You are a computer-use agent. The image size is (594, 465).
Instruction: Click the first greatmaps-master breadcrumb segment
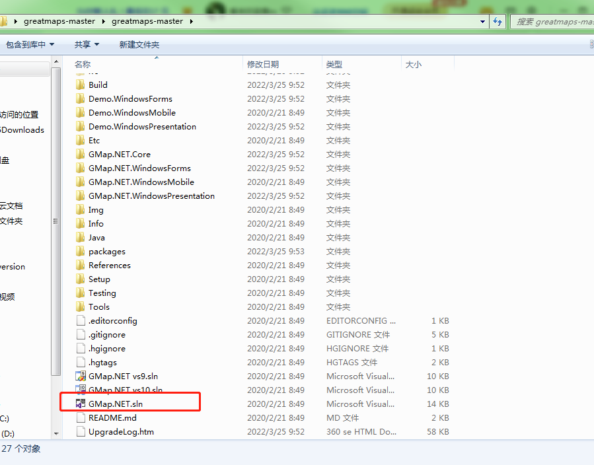[59, 21]
